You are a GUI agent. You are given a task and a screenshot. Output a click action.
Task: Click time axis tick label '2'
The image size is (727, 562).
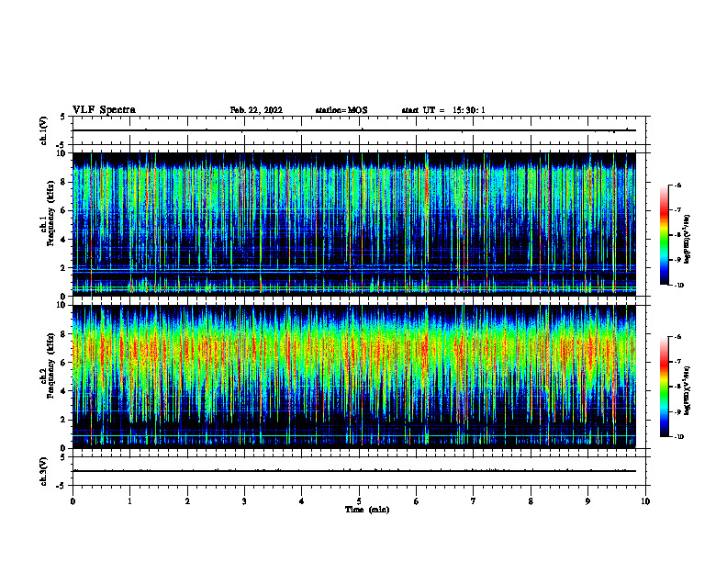(x=187, y=501)
